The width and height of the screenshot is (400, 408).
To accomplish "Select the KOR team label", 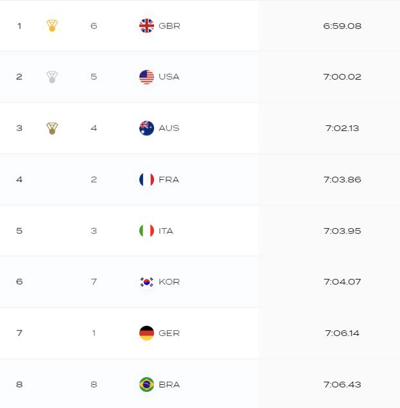I will 170,282.
